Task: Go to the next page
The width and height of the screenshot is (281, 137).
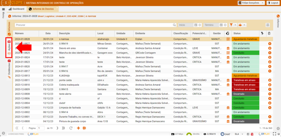Action: (x=57, y=128)
